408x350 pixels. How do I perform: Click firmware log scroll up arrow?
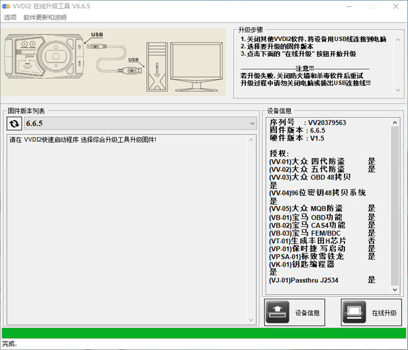coord(251,140)
